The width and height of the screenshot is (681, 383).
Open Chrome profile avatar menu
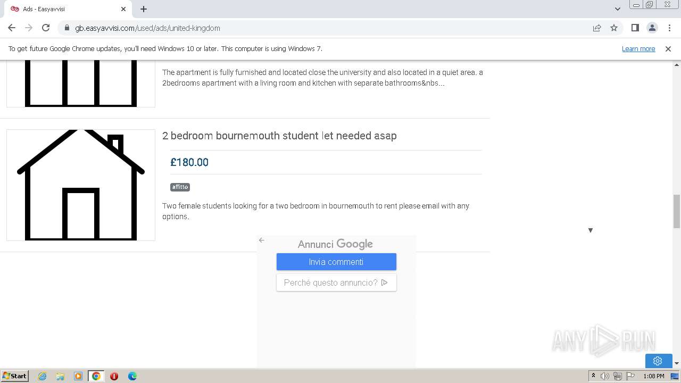coord(652,28)
